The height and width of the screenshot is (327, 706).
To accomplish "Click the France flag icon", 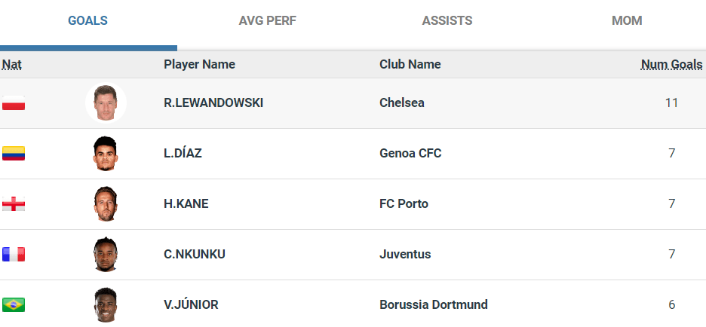I will pos(14,255).
